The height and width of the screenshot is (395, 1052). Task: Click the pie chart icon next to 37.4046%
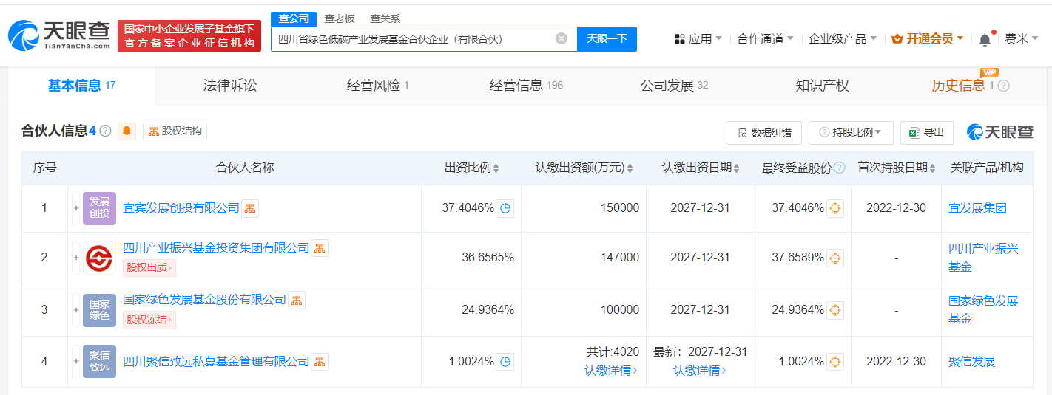pos(505,208)
